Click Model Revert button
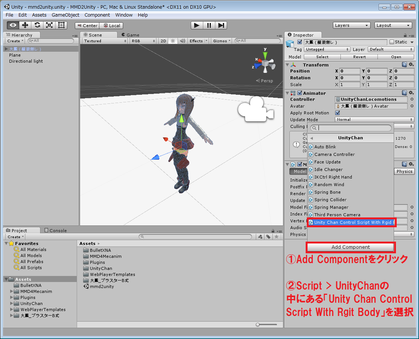The image size is (419, 339). pos(359,57)
